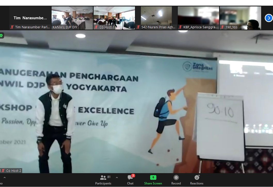The width and height of the screenshot is (273, 187).
Task: Open the Reactions menu
Action: tap(197, 180)
